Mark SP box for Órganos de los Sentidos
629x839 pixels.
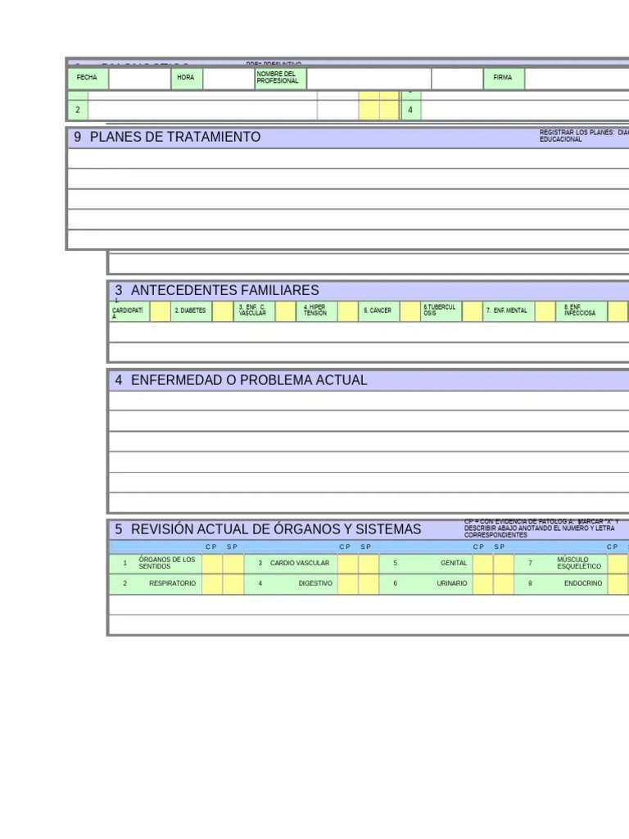pyautogui.click(x=233, y=564)
